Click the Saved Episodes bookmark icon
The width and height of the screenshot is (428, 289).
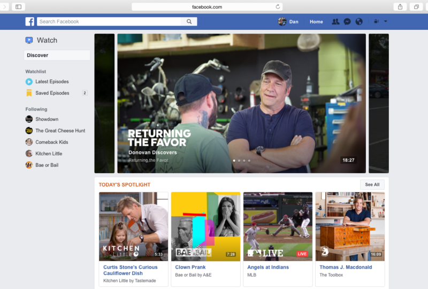(x=29, y=93)
